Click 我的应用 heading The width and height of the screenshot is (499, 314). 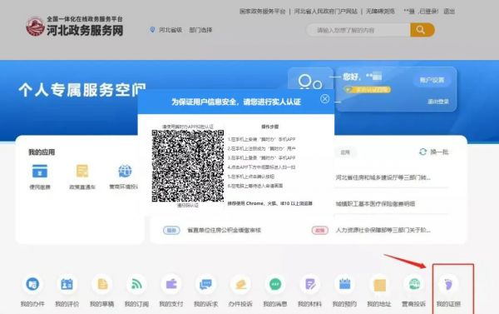[x=42, y=152]
